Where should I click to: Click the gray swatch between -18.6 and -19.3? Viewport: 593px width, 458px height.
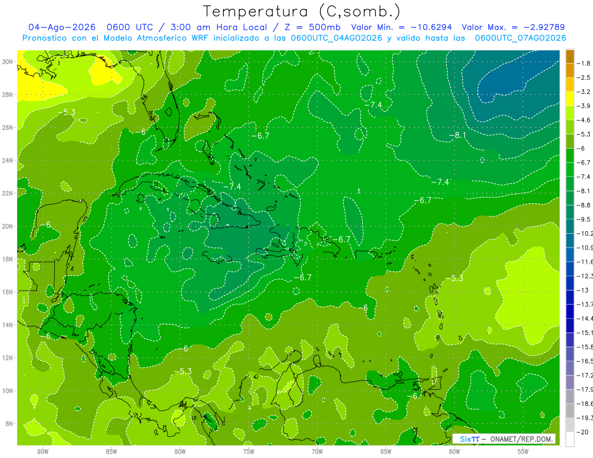pos(569,411)
